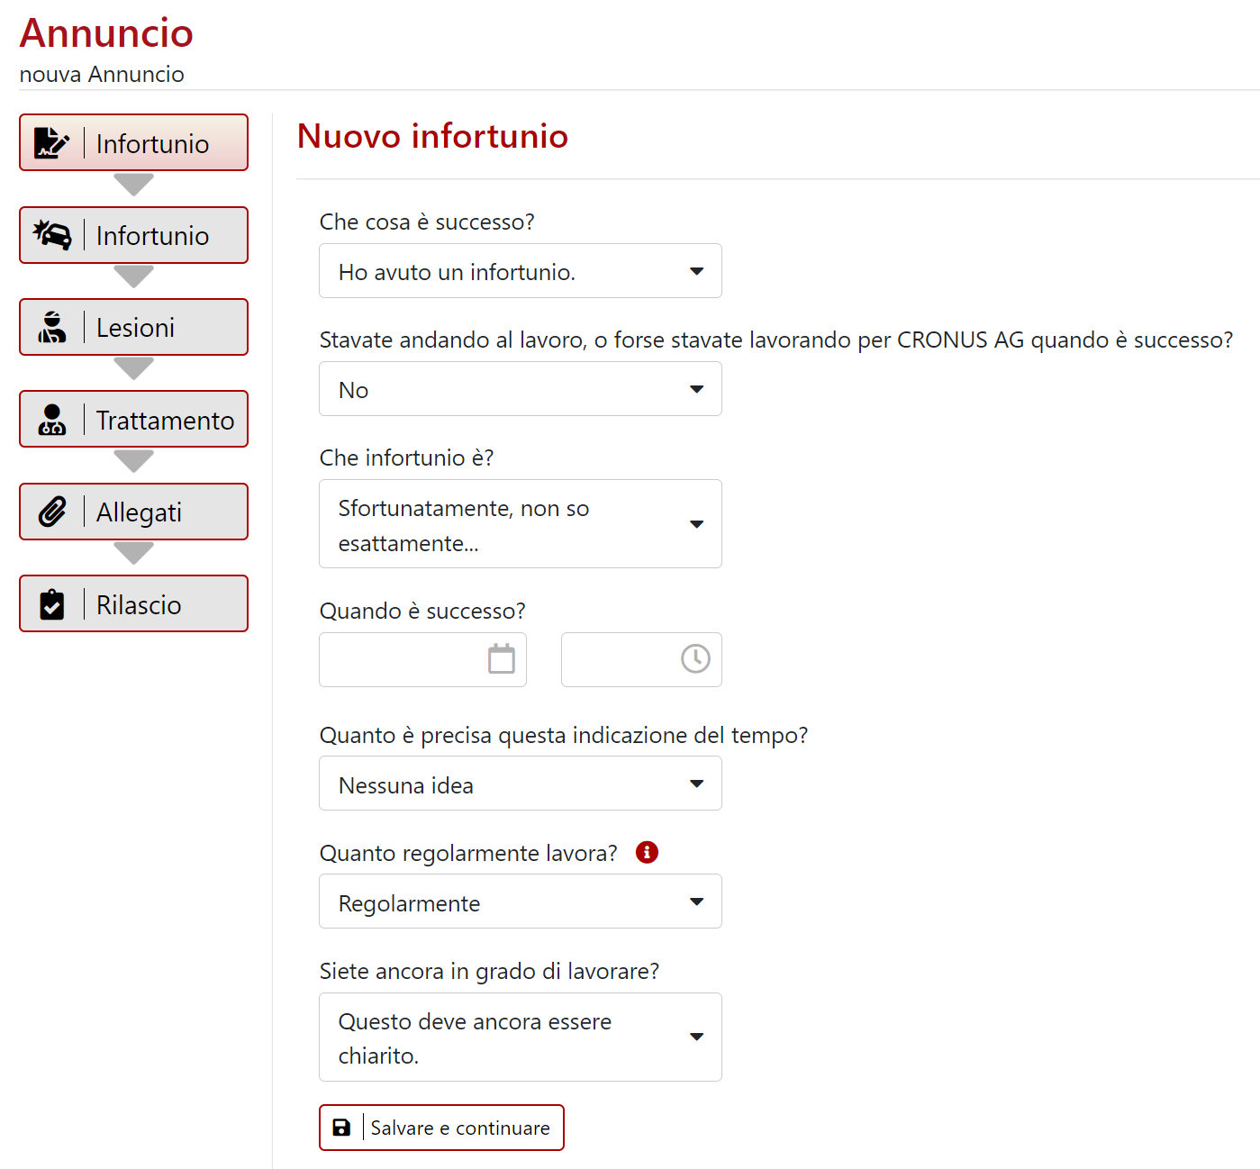The image size is (1260, 1169).
Task: Go to the Lesioni step
Action: pyautogui.click(x=135, y=328)
